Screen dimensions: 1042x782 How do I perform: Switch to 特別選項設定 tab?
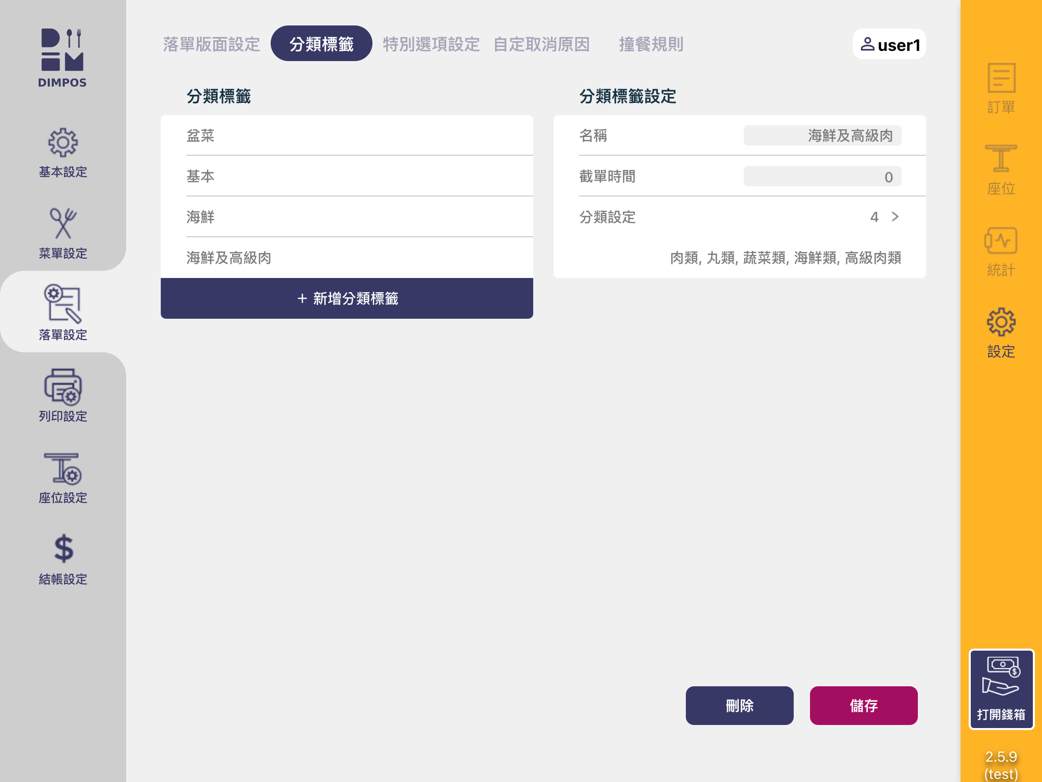pyautogui.click(x=431, y=44)
